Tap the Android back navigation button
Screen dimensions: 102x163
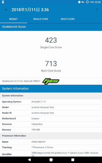tap(30, 160)
